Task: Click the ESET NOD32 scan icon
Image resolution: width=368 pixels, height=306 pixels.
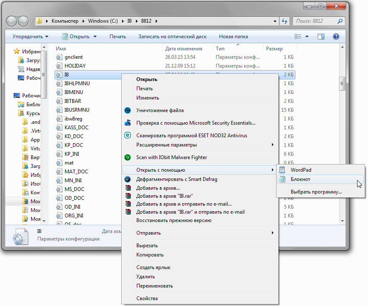Action: click(x=128, y=136)
